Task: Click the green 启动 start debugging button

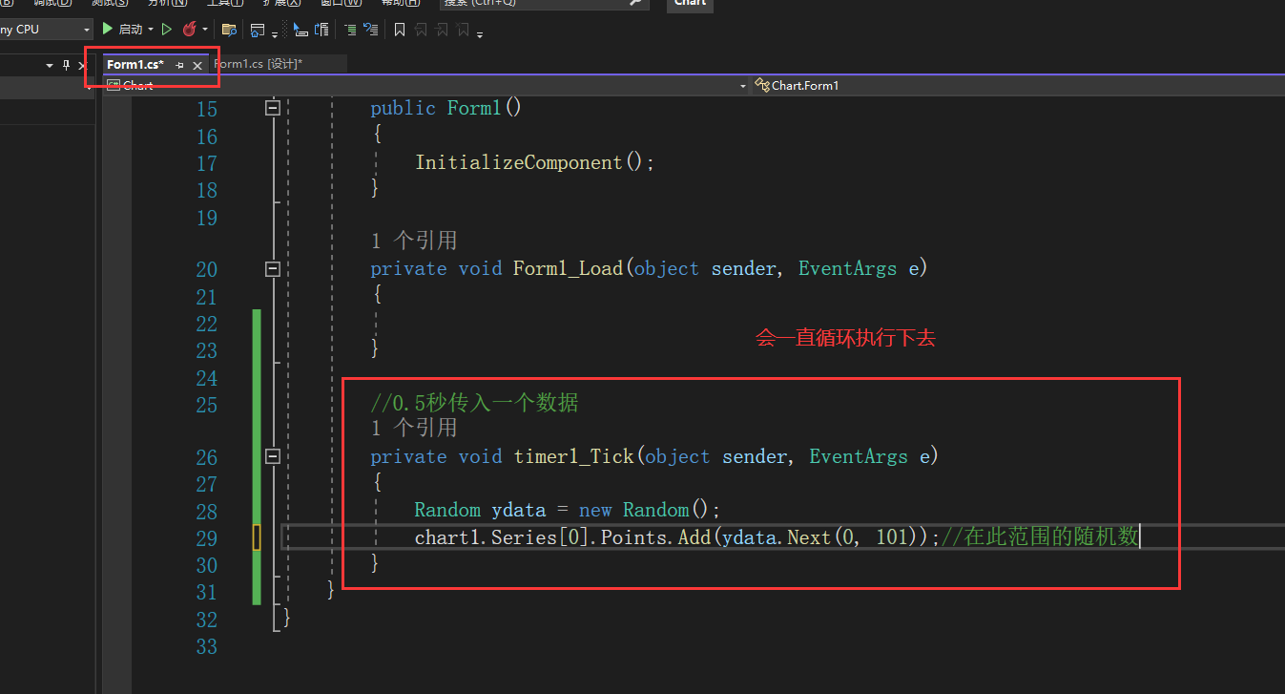Action: [122, 30]
